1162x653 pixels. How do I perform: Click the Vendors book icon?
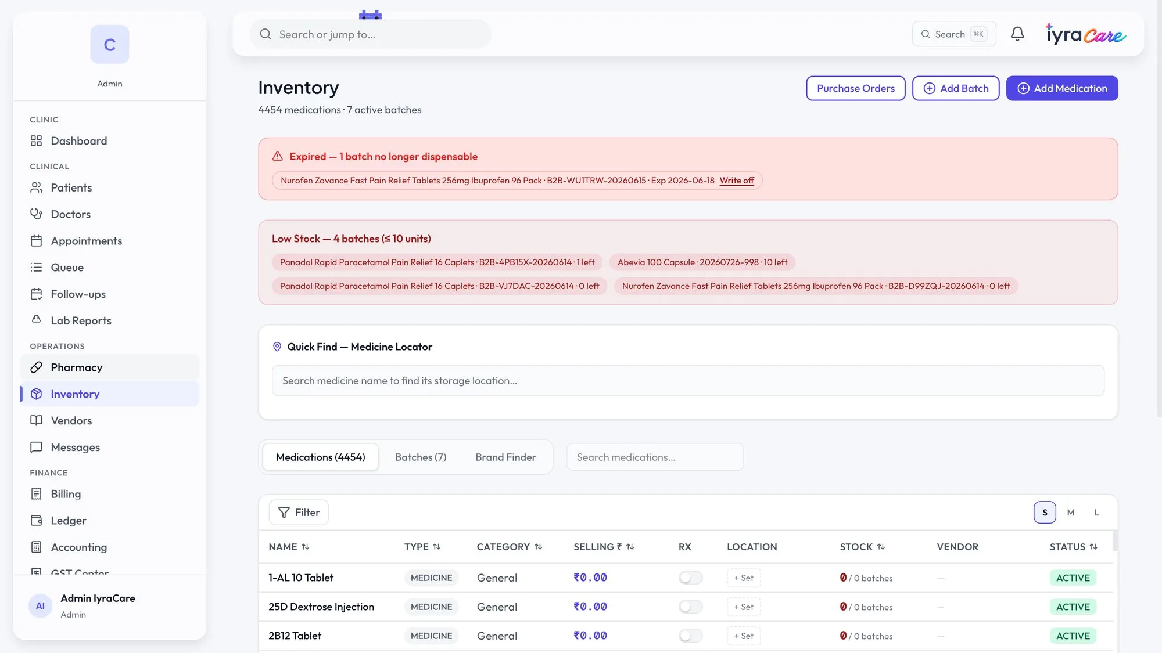(36, 420)
